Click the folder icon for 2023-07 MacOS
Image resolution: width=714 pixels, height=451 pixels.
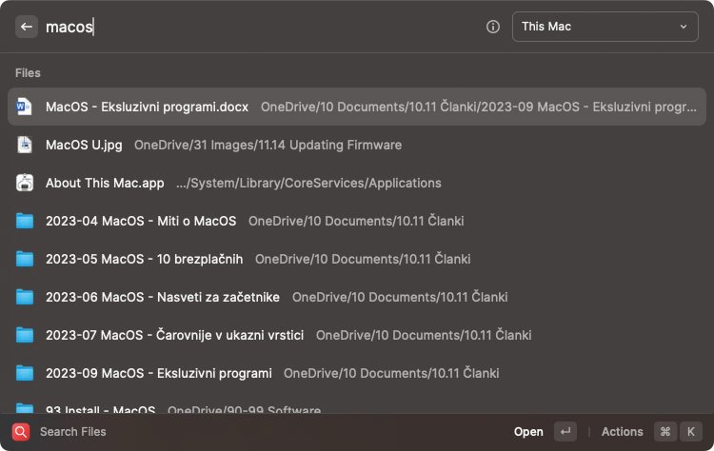pyautogui.click(x=25, y=335)
